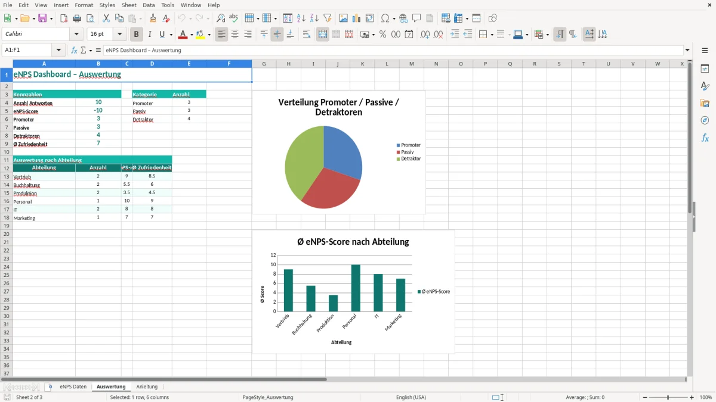Open the sidebar Properties deck
Screen dimensions: 716x402
[x=705, y=69]
